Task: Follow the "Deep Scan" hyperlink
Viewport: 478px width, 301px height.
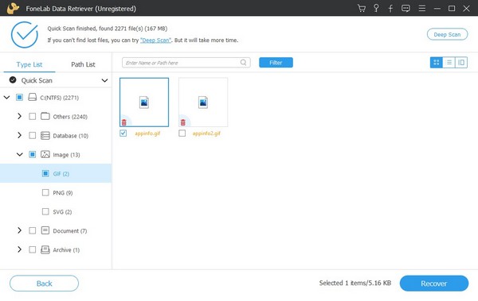Action: (156, 41)
